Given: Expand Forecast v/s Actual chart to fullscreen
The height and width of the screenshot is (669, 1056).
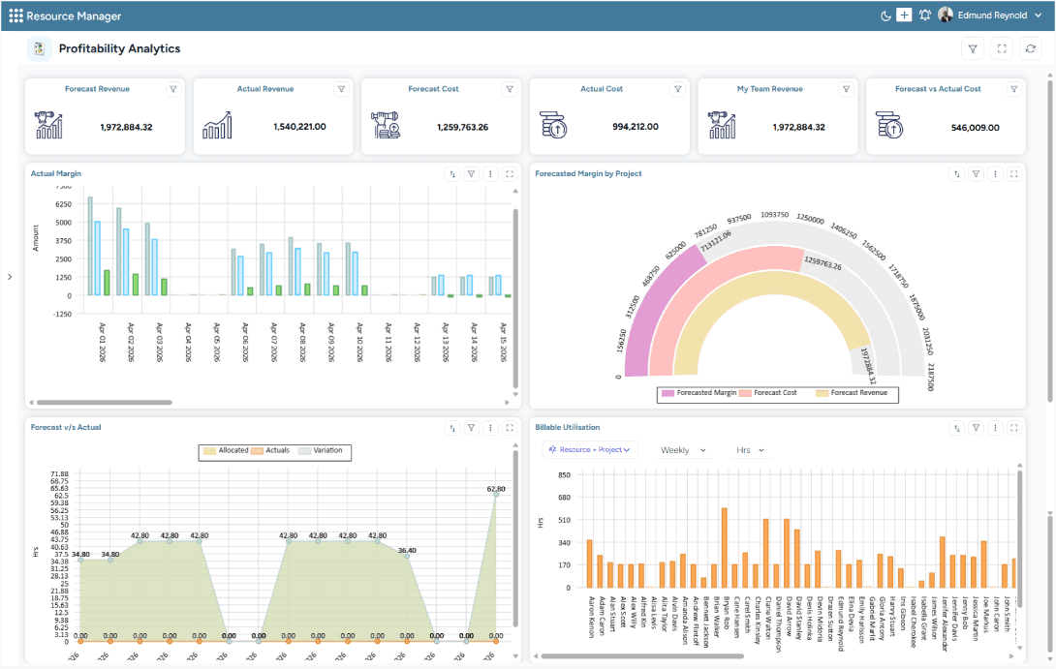Looking at the screenshot, I should (510, 428).
